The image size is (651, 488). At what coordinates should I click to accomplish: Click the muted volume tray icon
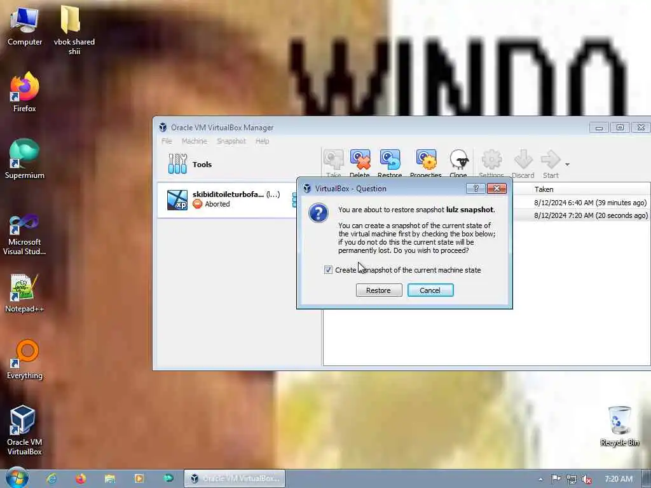click(x=587, y=479)
